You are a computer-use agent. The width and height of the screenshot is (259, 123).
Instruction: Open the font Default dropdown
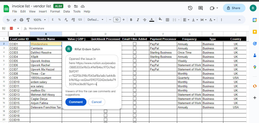pos(95,20)
